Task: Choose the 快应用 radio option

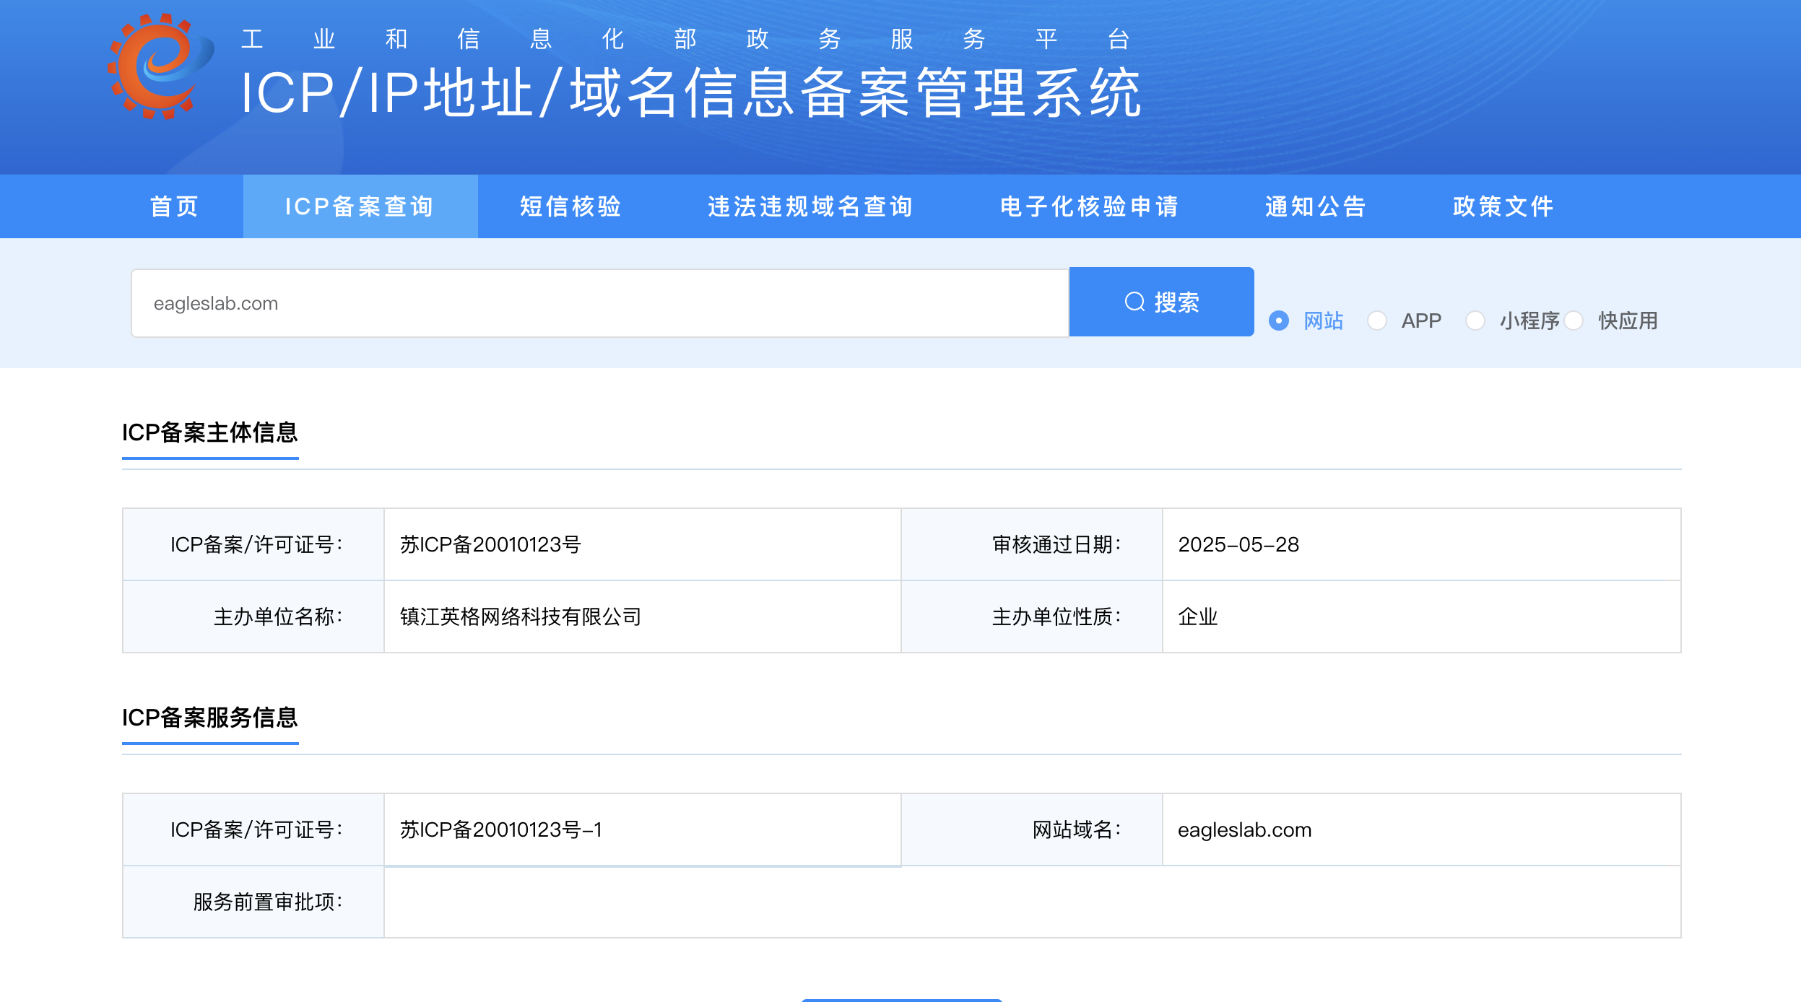Action: click(1575, 321)
